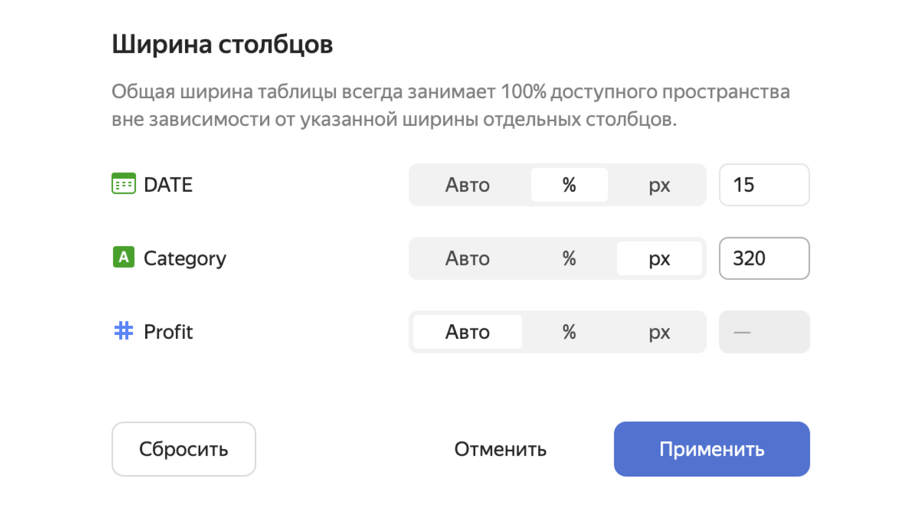This screenshot has width=920, height=518.
Task: Keep Profit column width on Авто
Action: tap(467, 332)
